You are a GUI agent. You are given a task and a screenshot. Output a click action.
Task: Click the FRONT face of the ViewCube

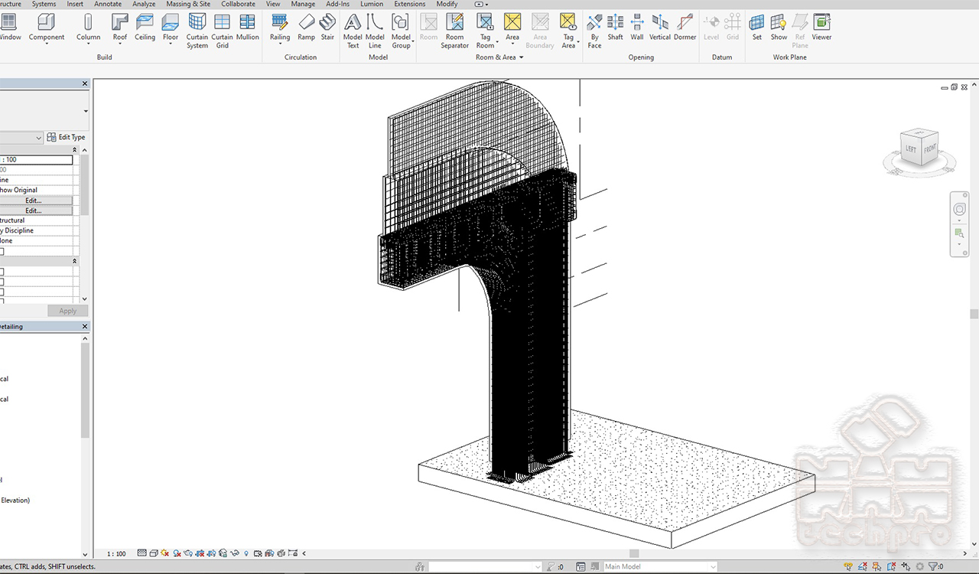coord(929,148)
